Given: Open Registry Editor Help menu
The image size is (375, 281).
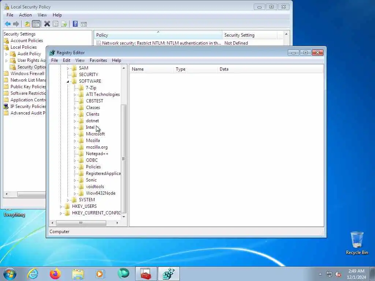Looking at the screenshot, I should (116, 60).
